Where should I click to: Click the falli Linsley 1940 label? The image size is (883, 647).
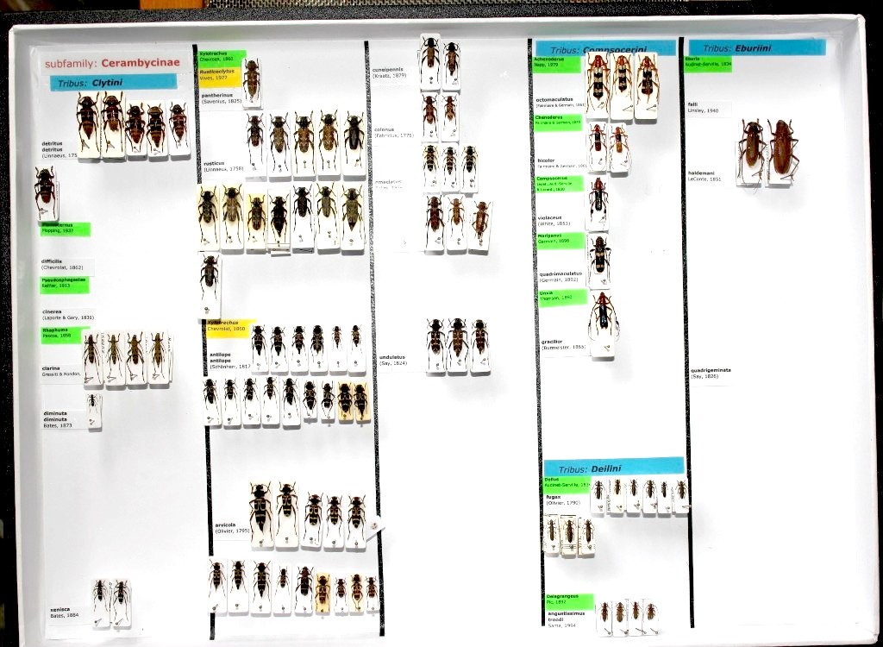pyautogui.click(x=708, y=108)
